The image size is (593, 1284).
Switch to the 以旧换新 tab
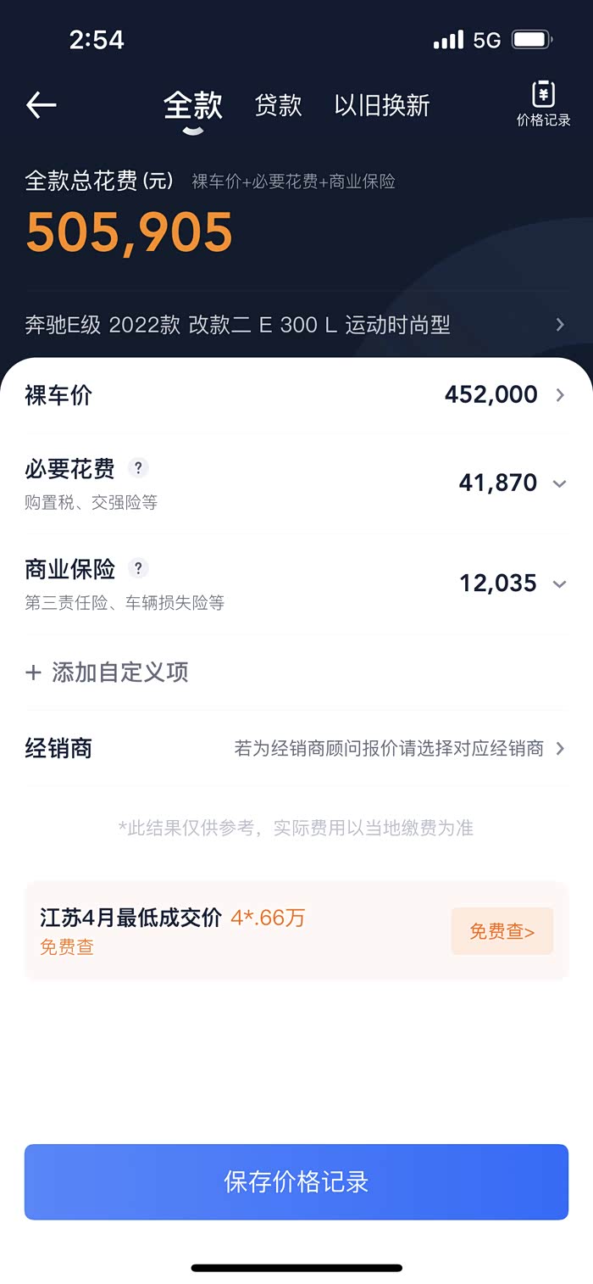(x=382, y=105)
